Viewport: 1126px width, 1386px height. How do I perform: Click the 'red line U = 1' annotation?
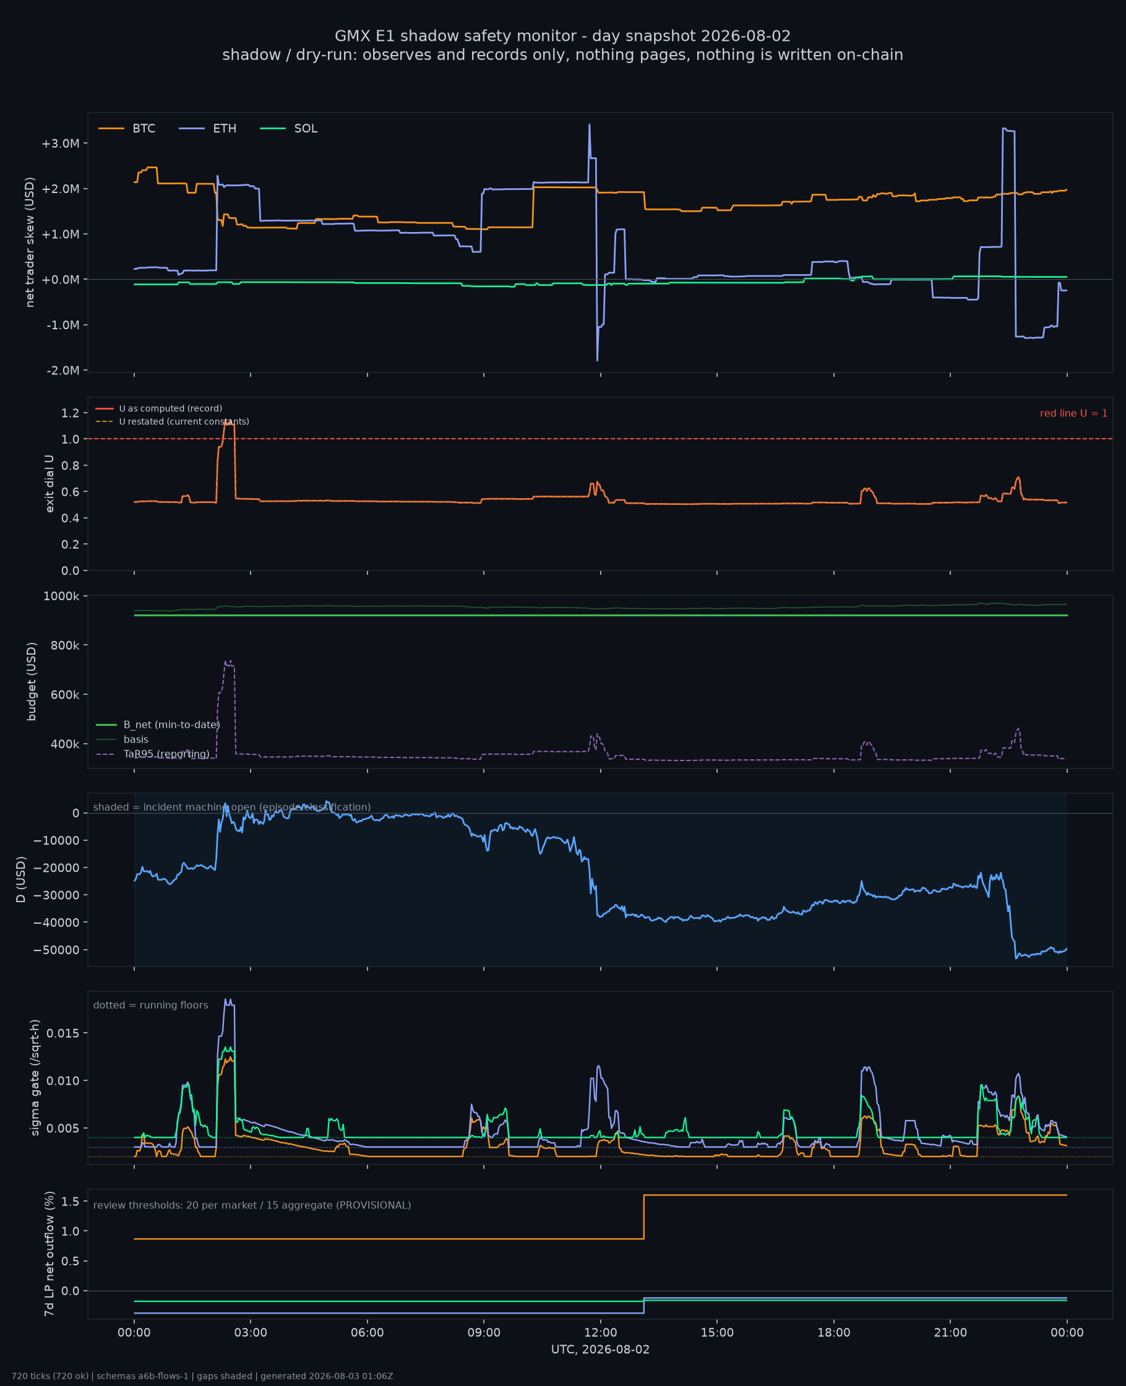coord(1073,413)
